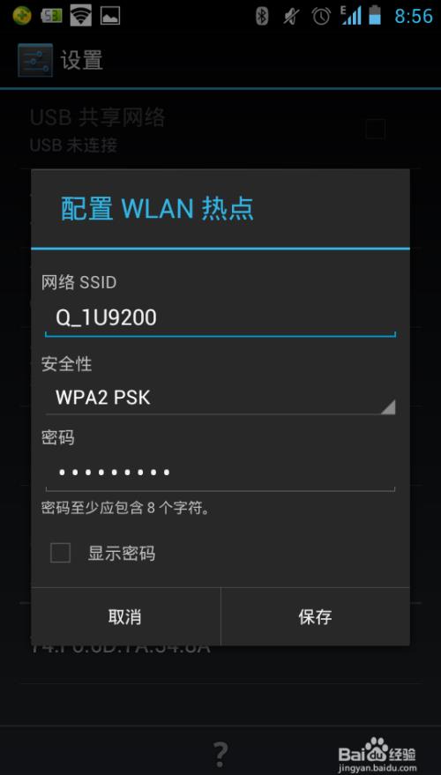Image resolution: width=441 pixels, height=775 pixels.
Task: Tap the Settings app icon in header
Action: tap(34, 60)
